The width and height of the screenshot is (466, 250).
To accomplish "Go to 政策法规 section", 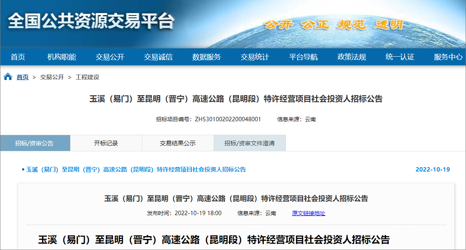I will coord(351,57).
